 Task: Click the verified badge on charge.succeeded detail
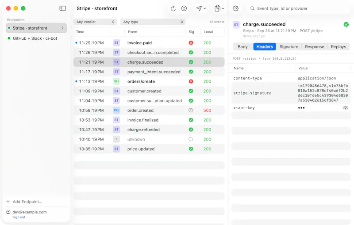tap(346, 24)
